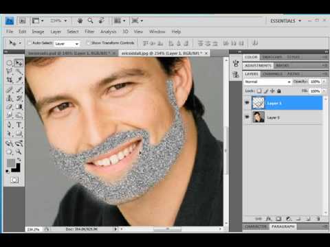This screenshot has width=330, height=247.
Task: Open the Filter menu
Action: click(89, 32)
